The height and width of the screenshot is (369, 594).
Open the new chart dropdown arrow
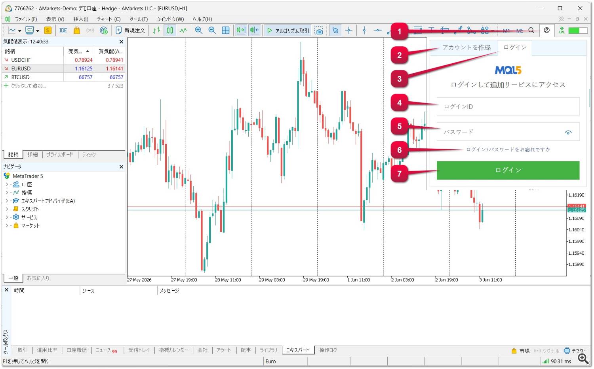20,30
